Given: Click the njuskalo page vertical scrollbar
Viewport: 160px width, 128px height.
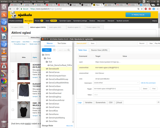Looking at the screenshot, I should pos(159,20).
